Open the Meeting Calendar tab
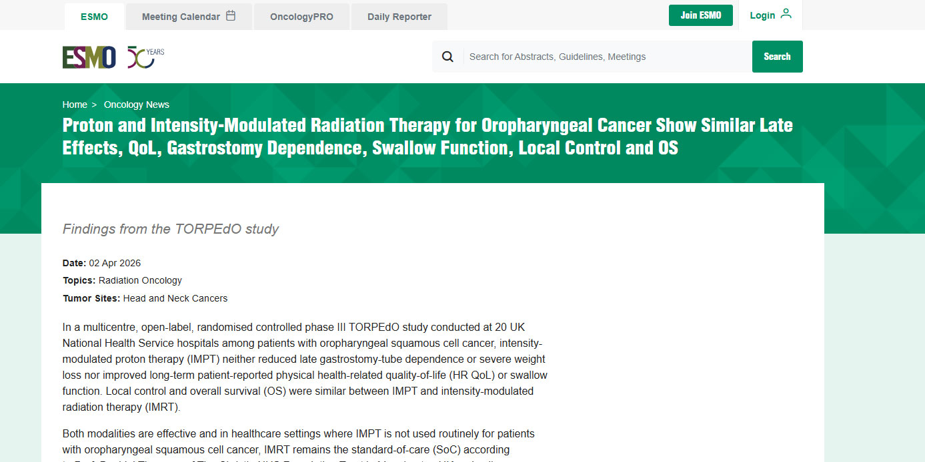Viewport: 925px width, 462px height. click(x=181, y=17)
